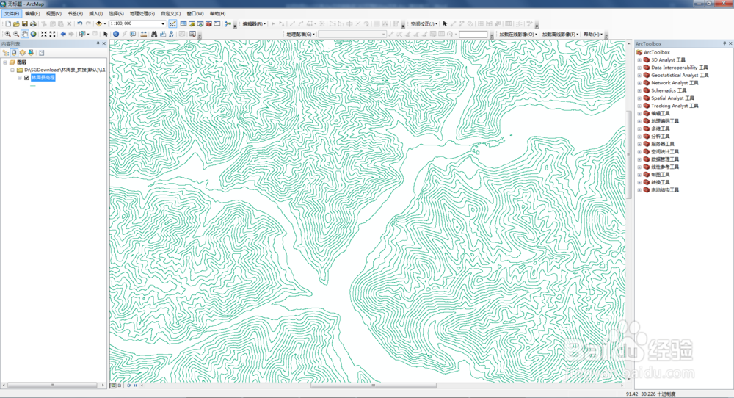Open the Python window icon
Image resolution: width=734 pixels, height=398 pixels.
[217, 23]
